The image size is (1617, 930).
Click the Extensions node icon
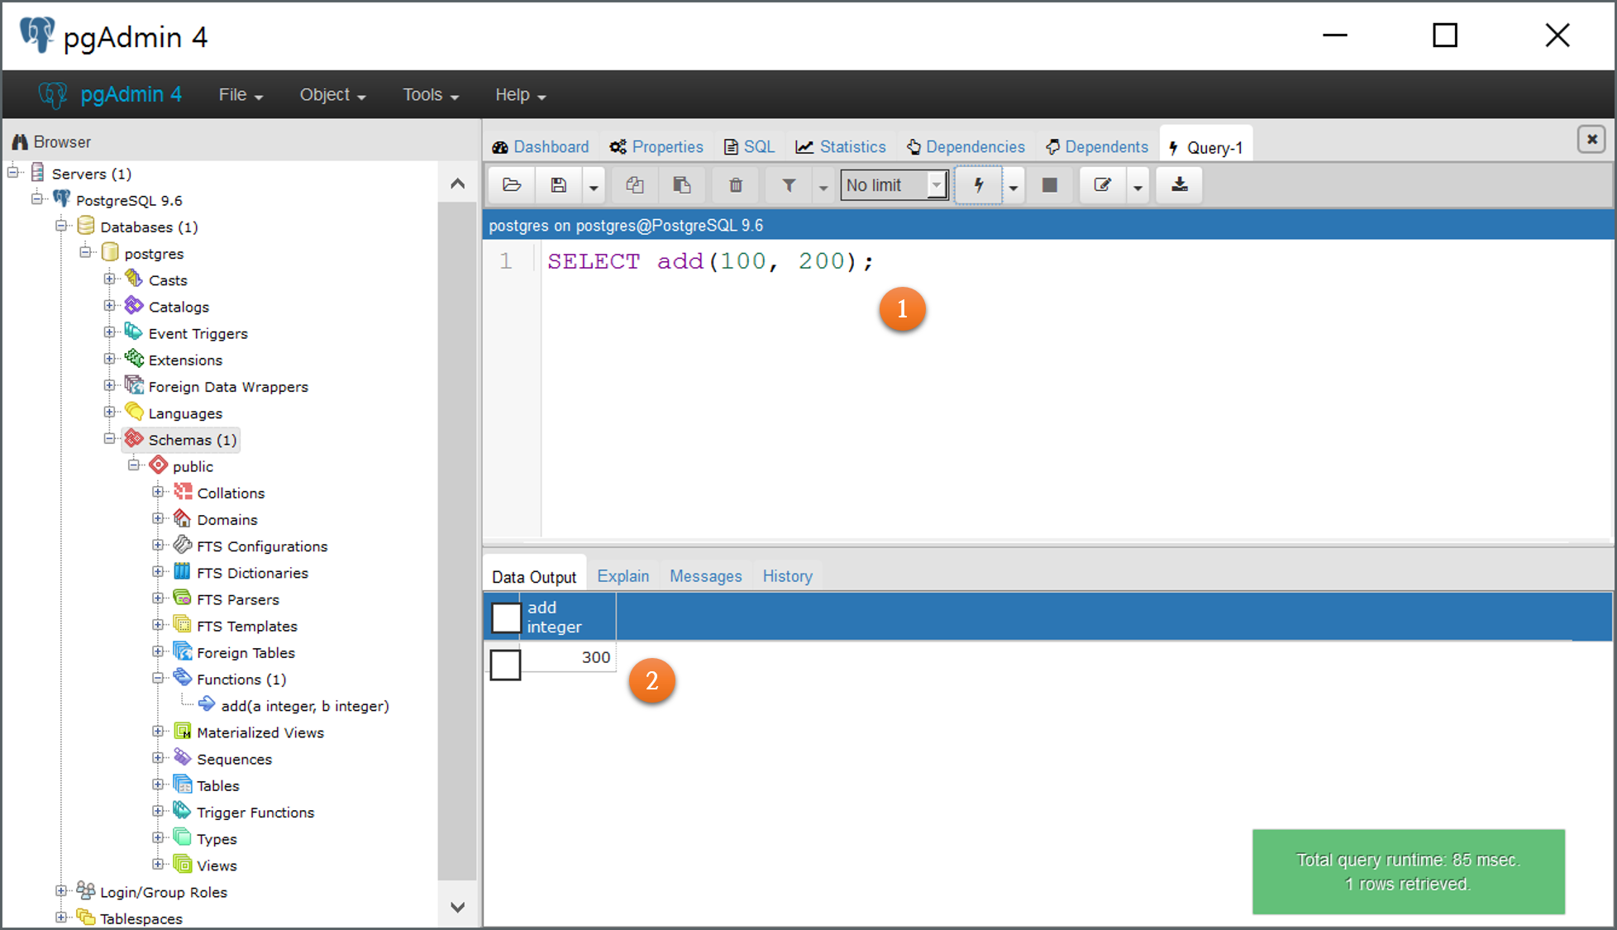(x=134, y=359)
